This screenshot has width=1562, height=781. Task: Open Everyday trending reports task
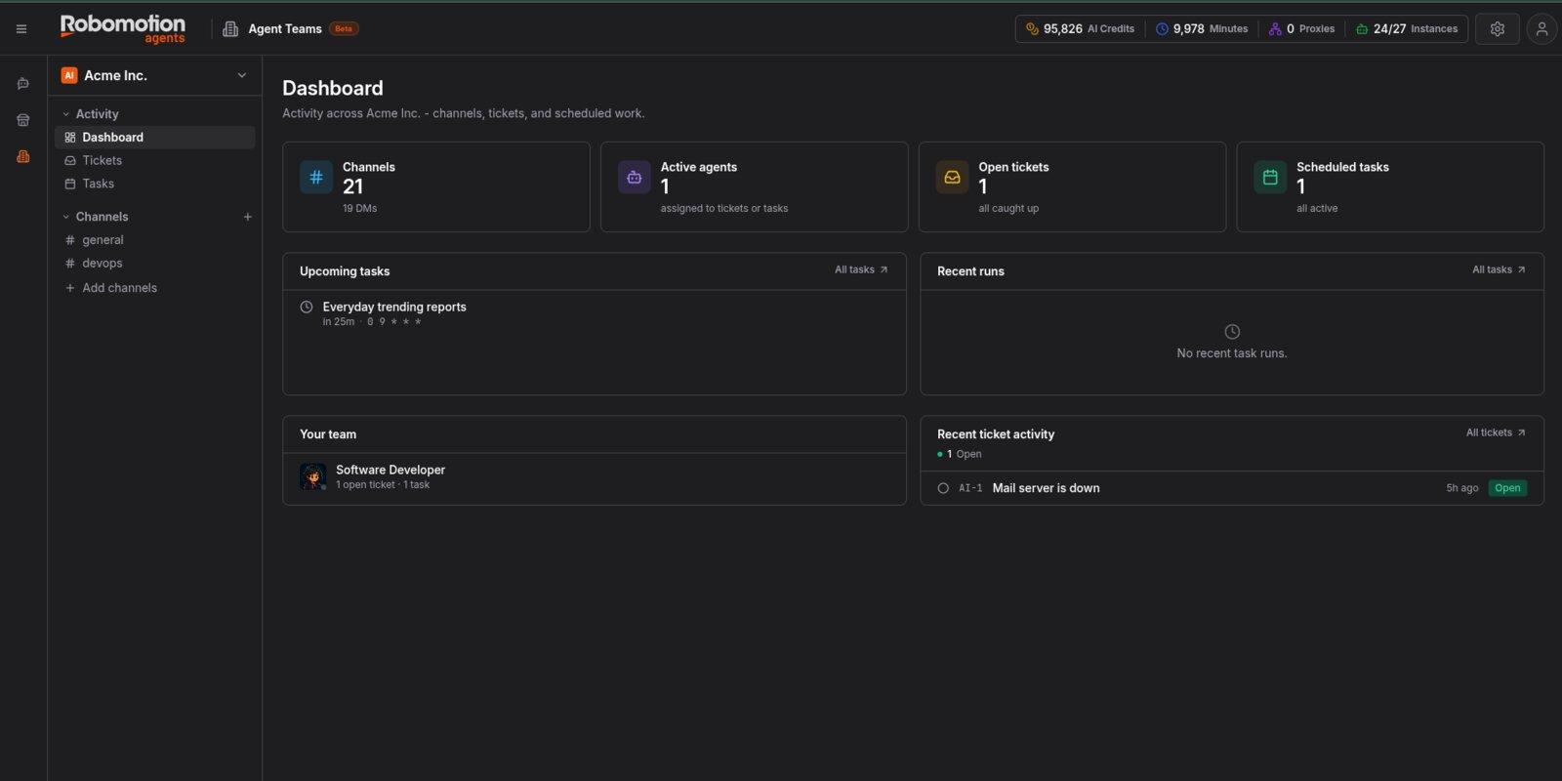click(394, 307)
